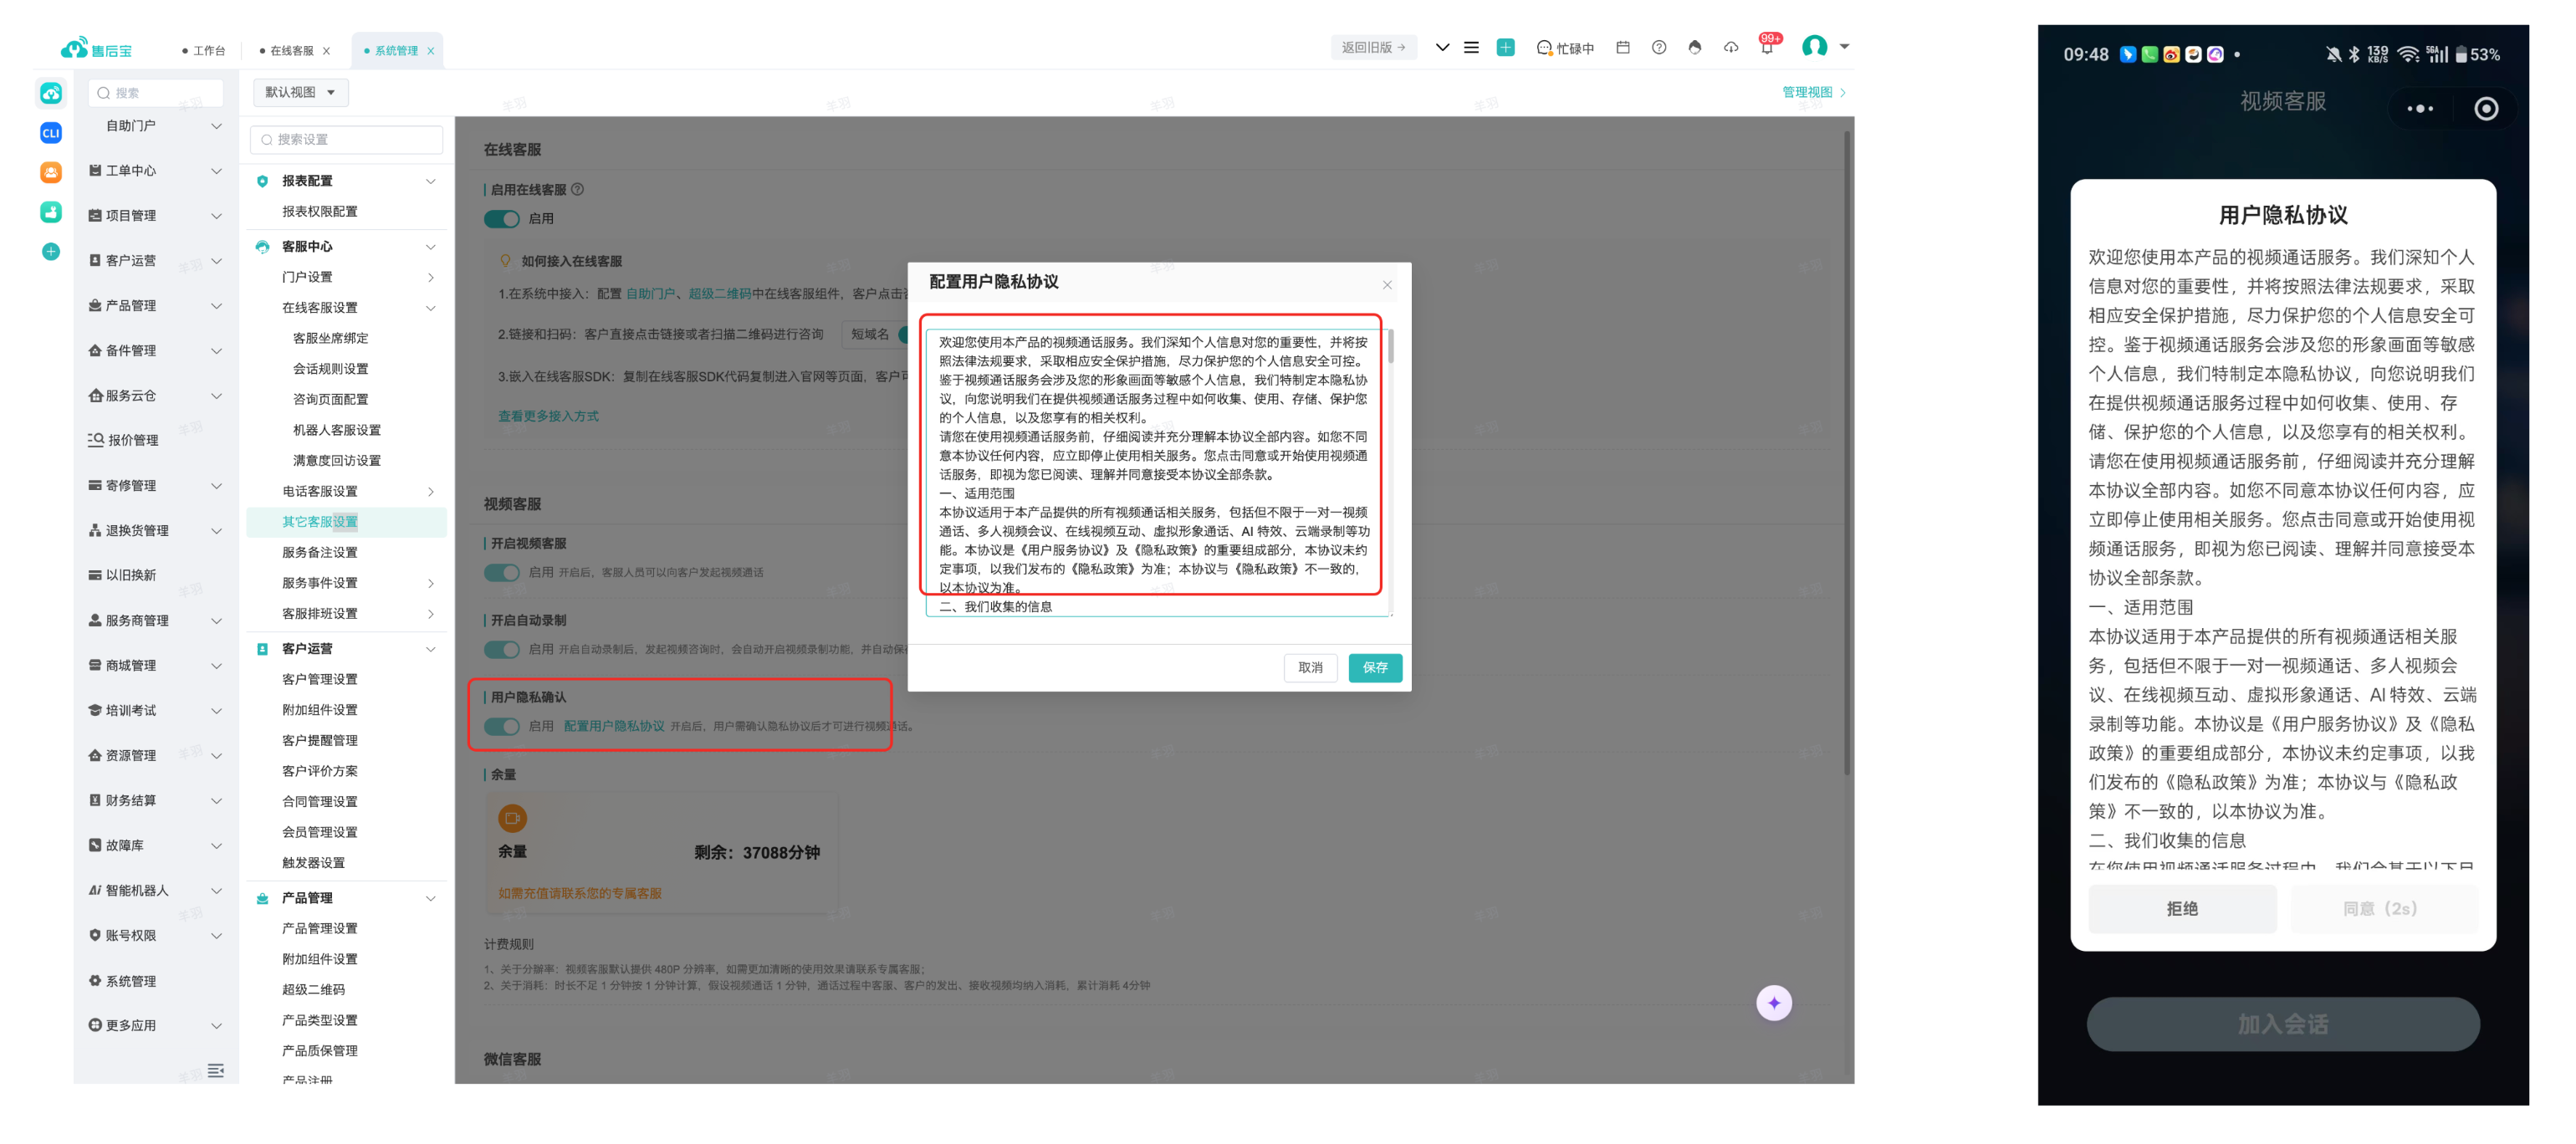Open the 管理视图 link
This screenshot has height=1144, width=2576.
(1813, 92)
